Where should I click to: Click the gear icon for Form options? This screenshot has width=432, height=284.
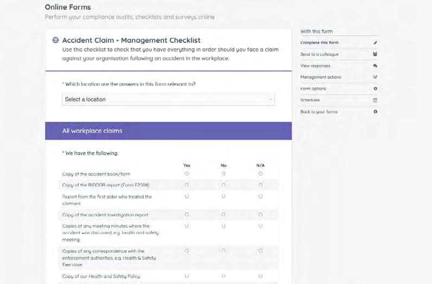pyautogui.click(x=375, y=88)
